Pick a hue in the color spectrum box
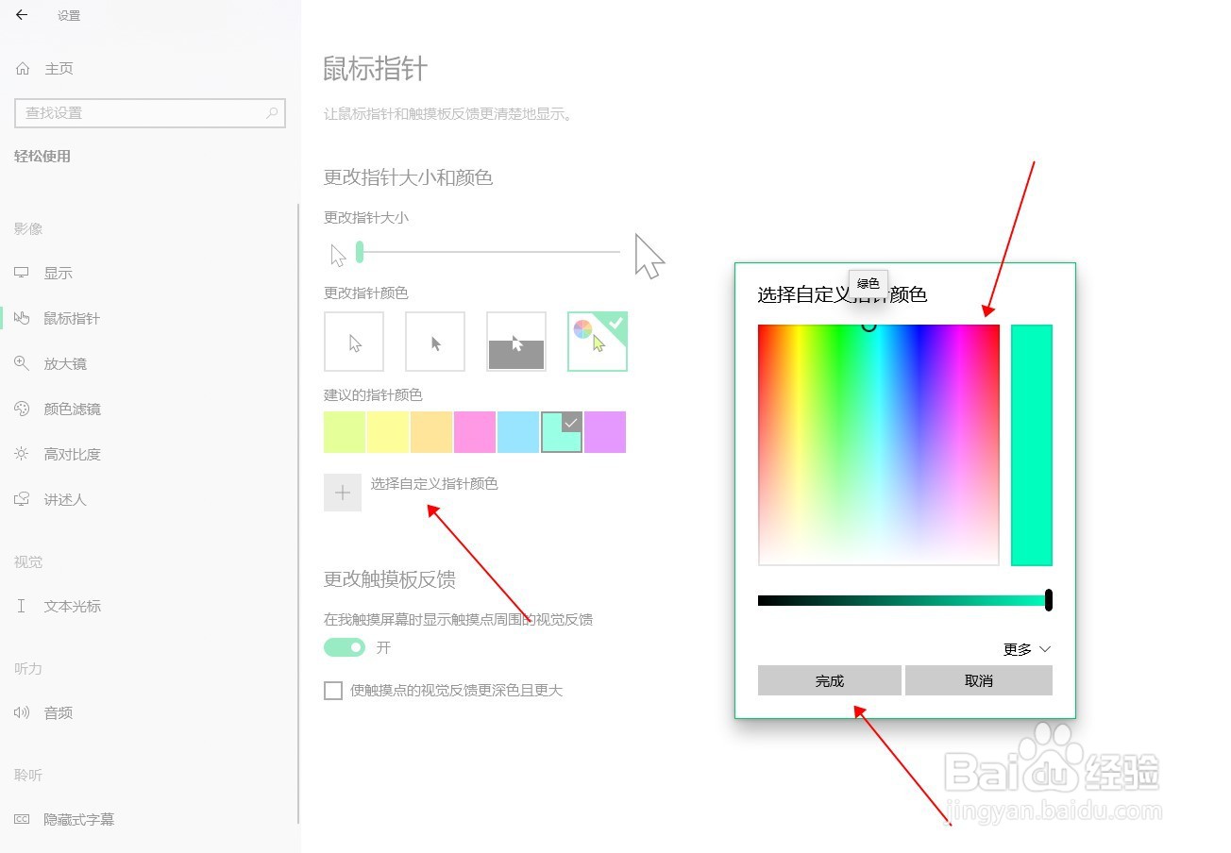 tap(878, 444)
